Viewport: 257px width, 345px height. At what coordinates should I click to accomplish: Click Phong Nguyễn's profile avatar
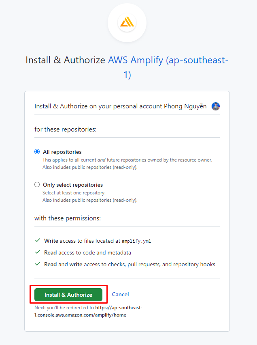216,106
